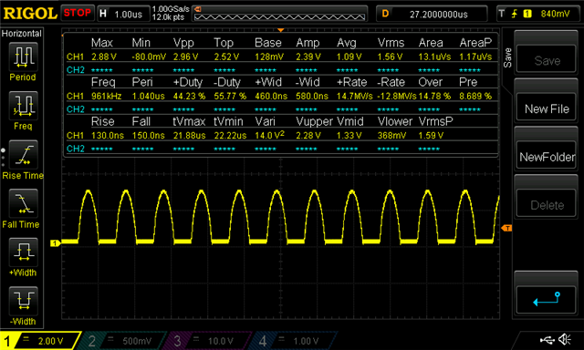This screenshot has width=584, height=350.
Task: Enable channel 3 at 10.0 V
Action: (207, 341)
